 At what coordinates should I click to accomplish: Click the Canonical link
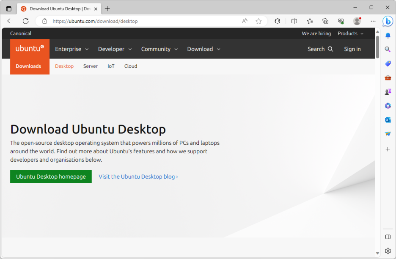click(21, 33)
